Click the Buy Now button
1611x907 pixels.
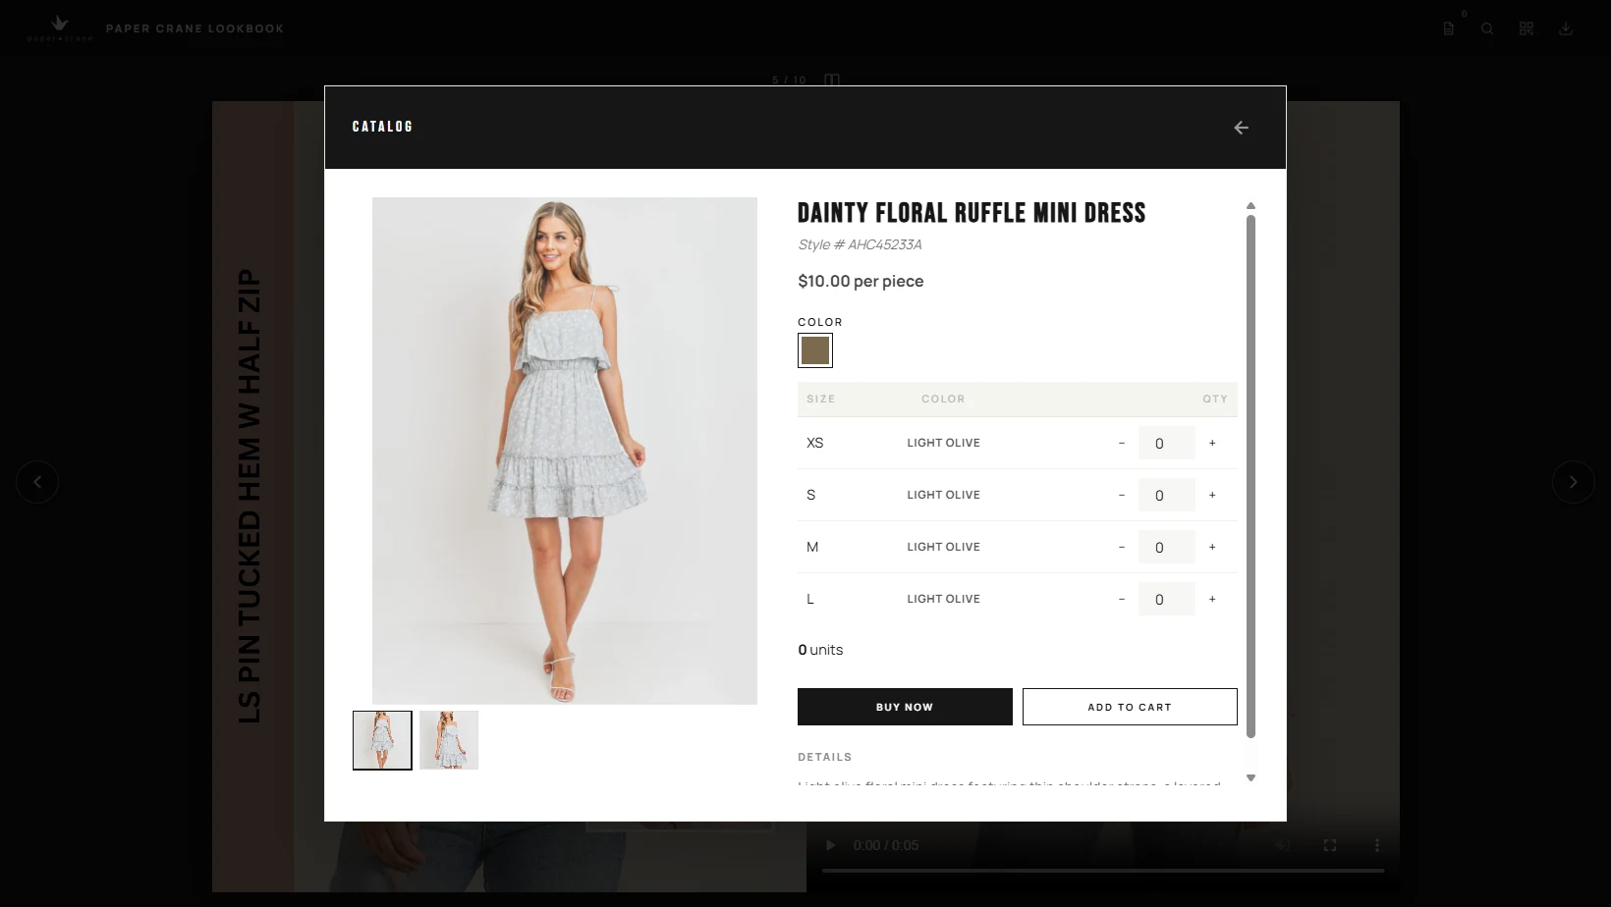coord(905,707)
